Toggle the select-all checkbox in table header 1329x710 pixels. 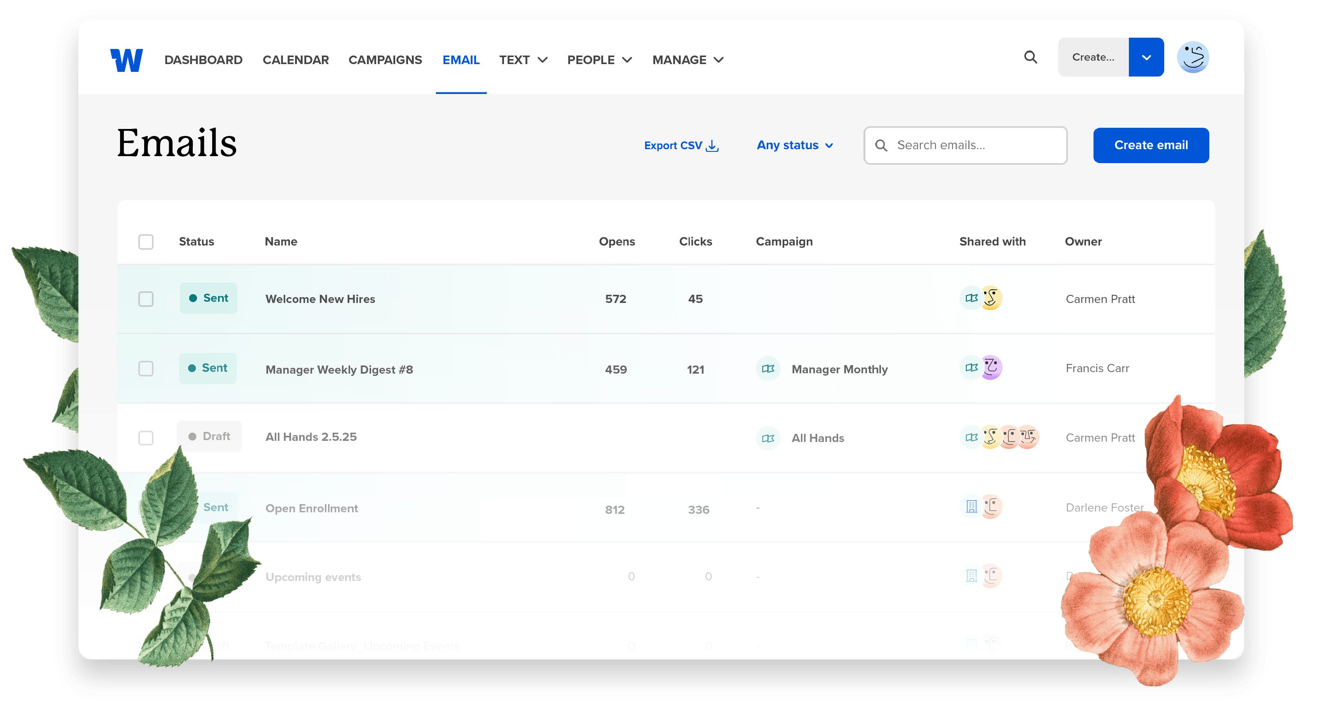pyautogui.click(x=146, y=242)
